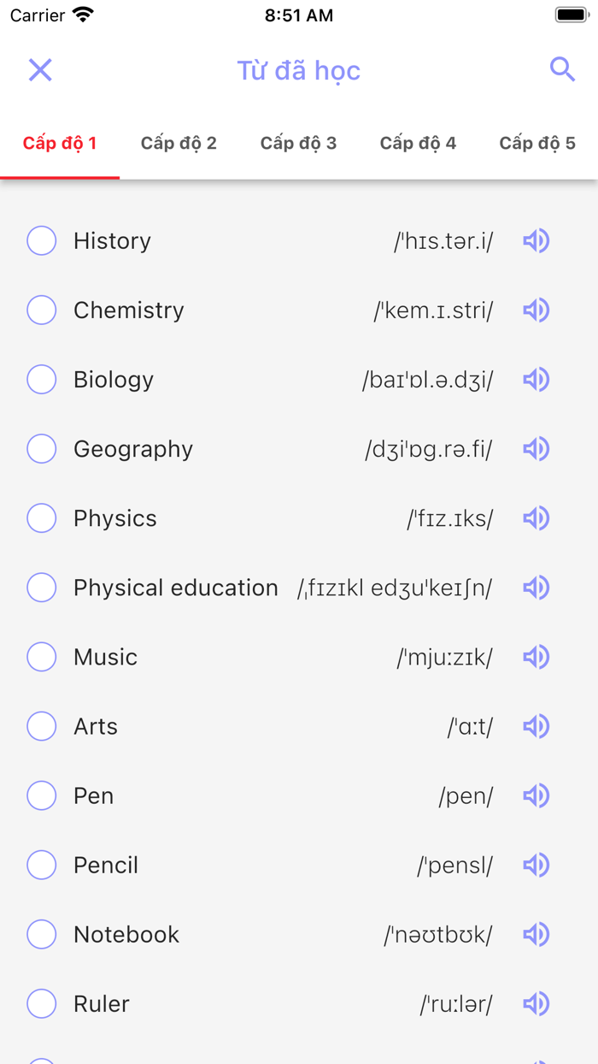Play the Notebook pronunciation audio
The height and width of the screenshot is (1064, 598).
536,934
